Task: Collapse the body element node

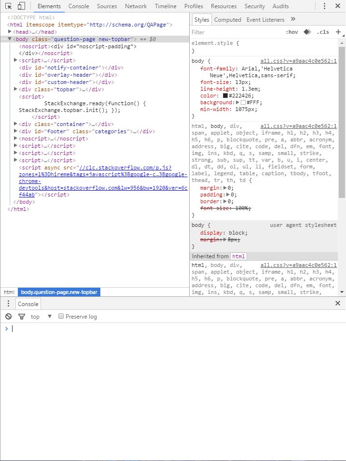Action: click(x=10, y=39)
